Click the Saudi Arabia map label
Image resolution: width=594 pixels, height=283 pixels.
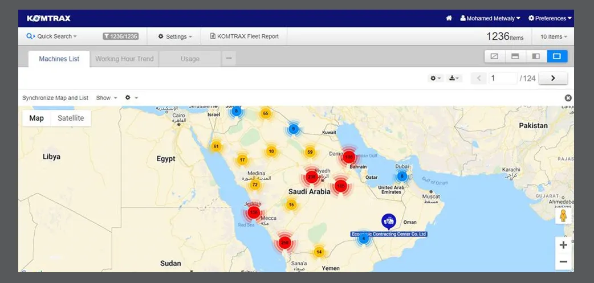point(309,192)
